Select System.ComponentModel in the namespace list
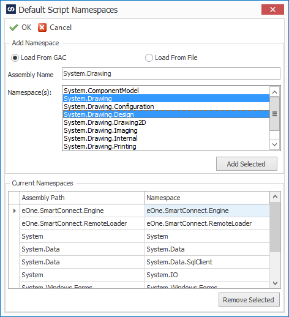 [x=166, y=91]
